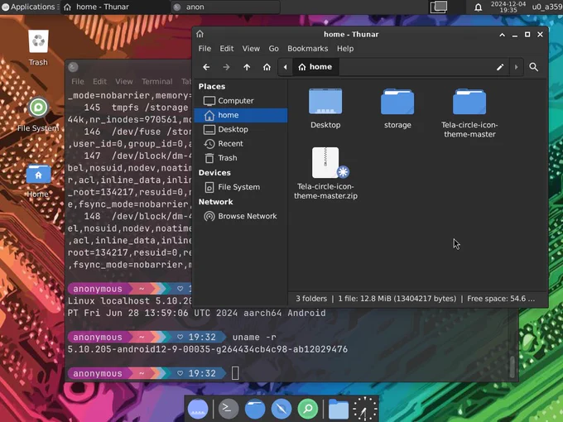This screenshot has width=563, height=422.
Task: Go to parent folder using up arrow
Action: (247, 67)
